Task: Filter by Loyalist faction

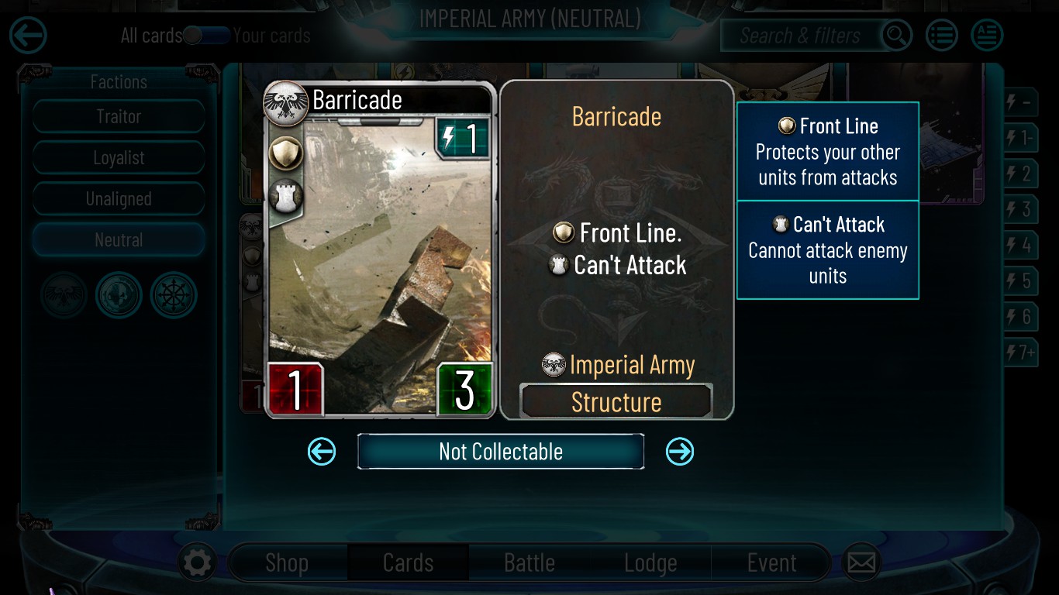Action: click(x=119, y=158)
